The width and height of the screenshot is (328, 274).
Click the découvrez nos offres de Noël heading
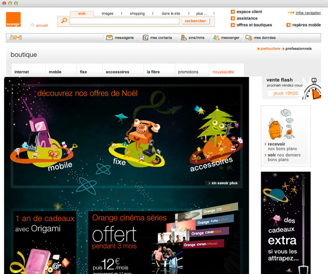point(87,93)
